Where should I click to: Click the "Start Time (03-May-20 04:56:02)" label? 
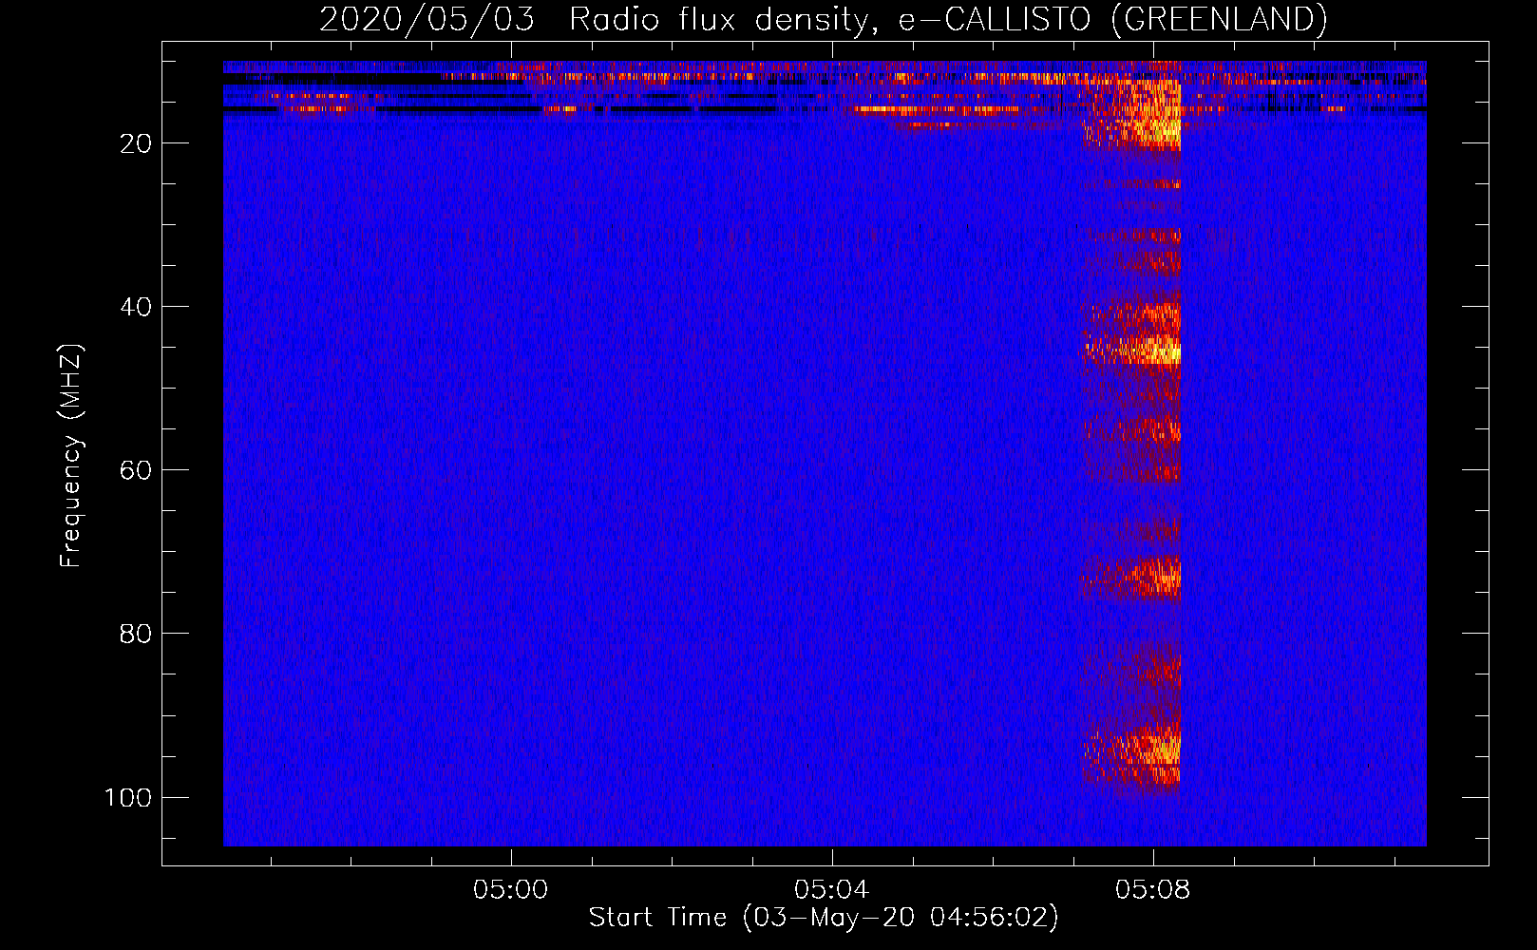824,918
